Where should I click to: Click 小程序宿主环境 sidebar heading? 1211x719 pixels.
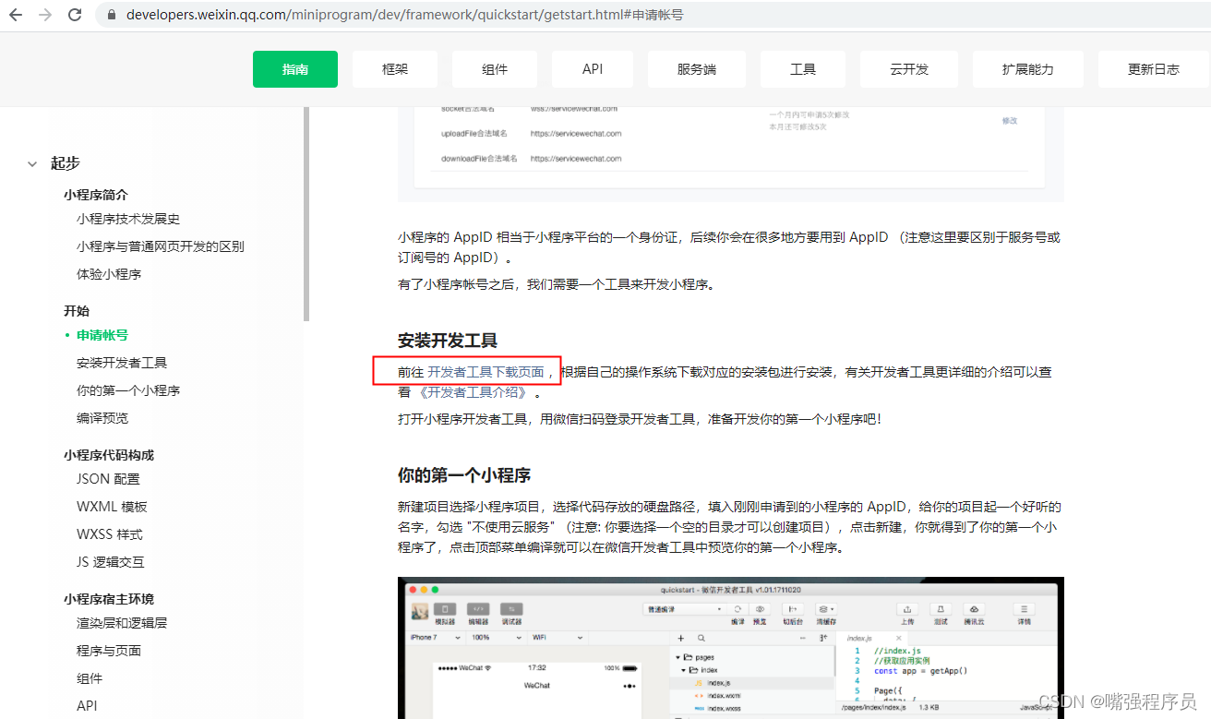pos(109,599)
